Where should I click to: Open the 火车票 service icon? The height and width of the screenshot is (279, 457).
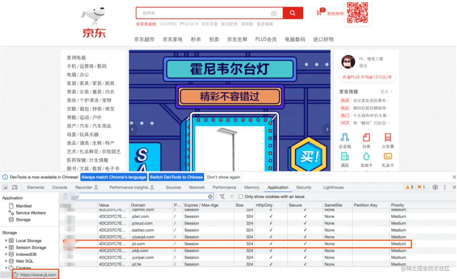click(388, 138)
